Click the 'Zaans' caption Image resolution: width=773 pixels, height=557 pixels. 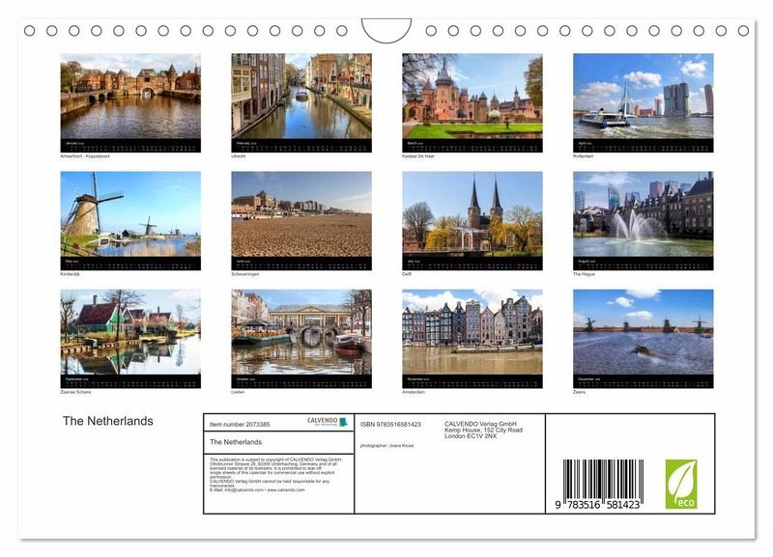[x=579, y=392]
